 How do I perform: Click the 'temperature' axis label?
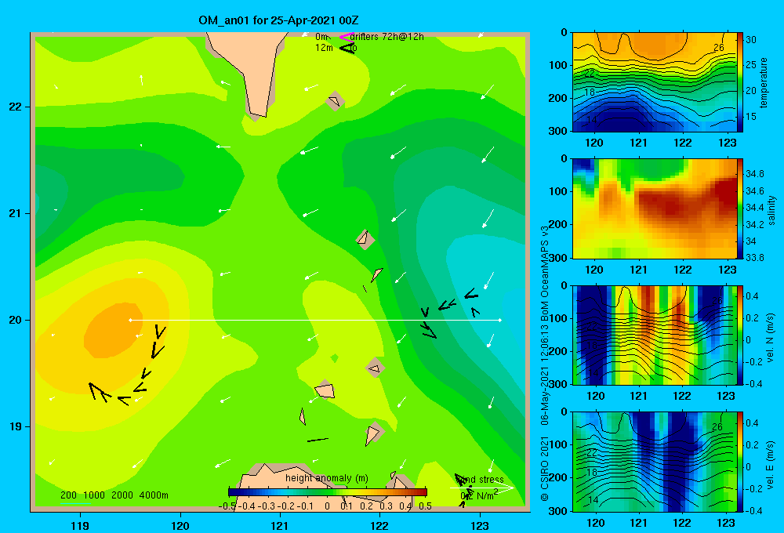764,82
